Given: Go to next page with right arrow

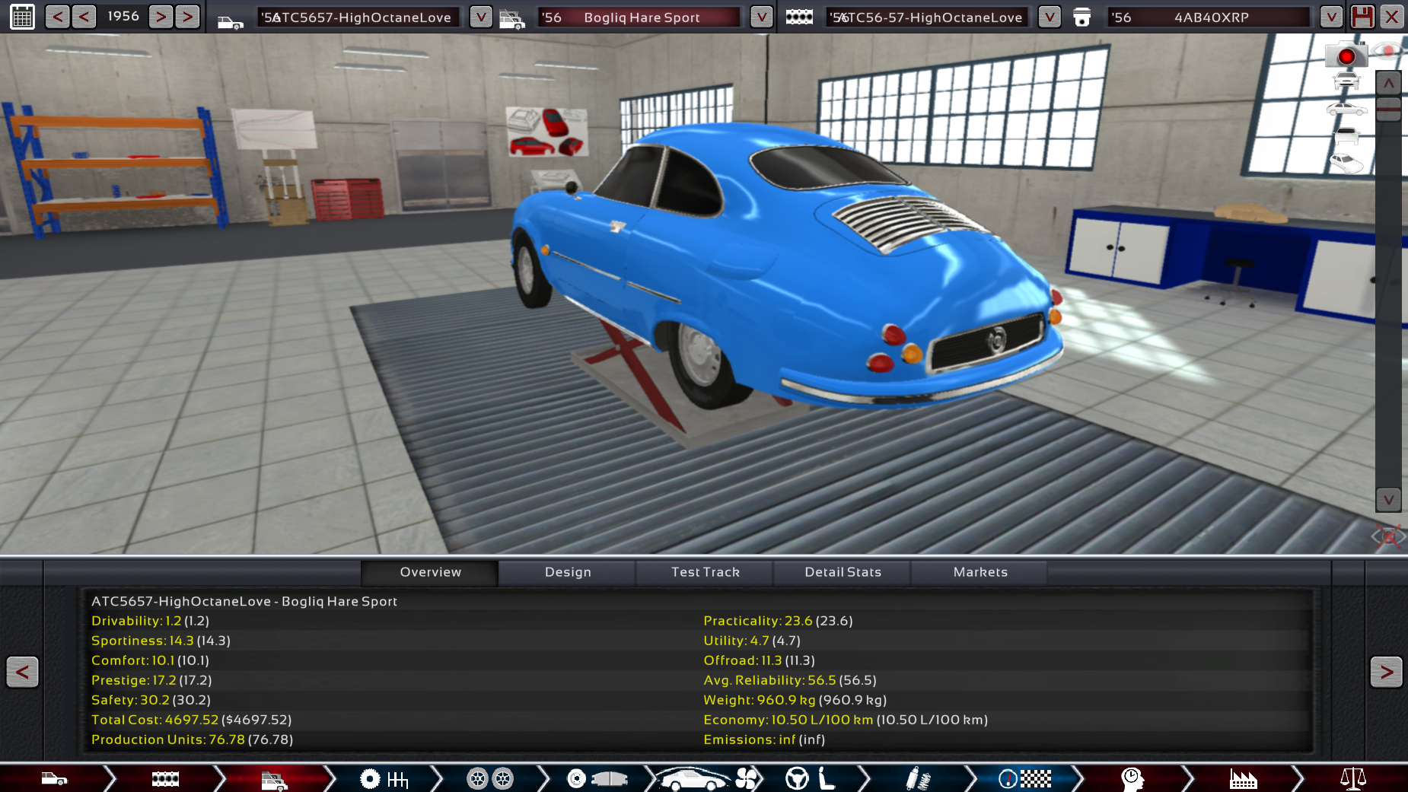Looking at the screenshot, I should click(1386, 672).
